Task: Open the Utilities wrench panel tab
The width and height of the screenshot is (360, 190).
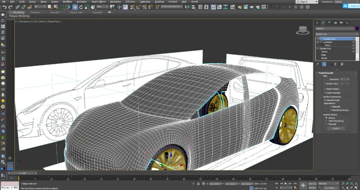Action: [347, 23]
